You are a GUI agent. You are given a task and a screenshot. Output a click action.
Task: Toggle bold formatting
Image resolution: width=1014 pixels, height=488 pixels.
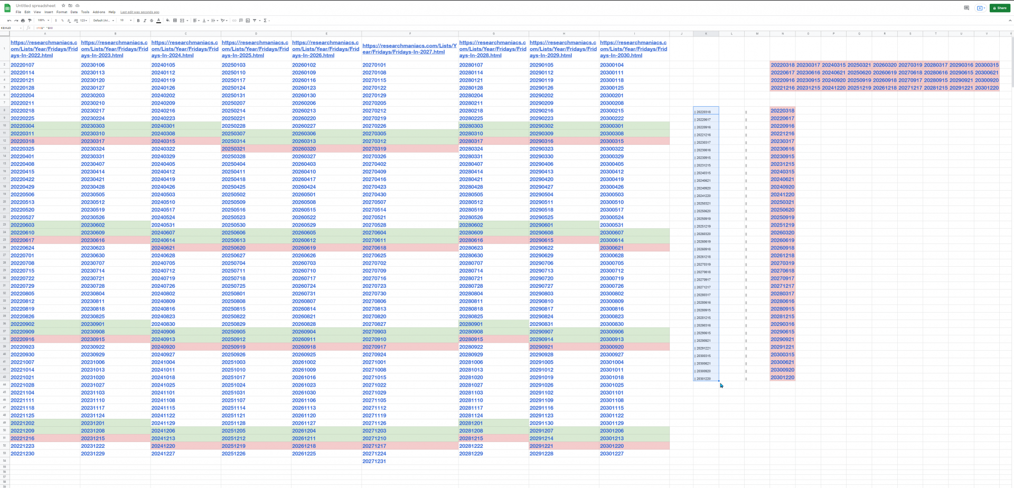(x=138, y=21)
